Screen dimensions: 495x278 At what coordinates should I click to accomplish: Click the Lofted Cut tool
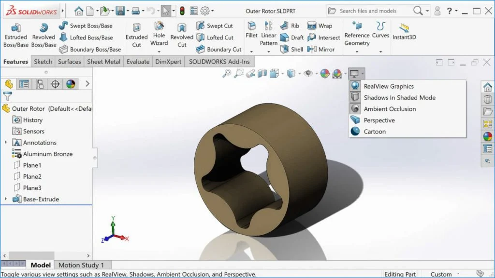click(x=215, y=38)
